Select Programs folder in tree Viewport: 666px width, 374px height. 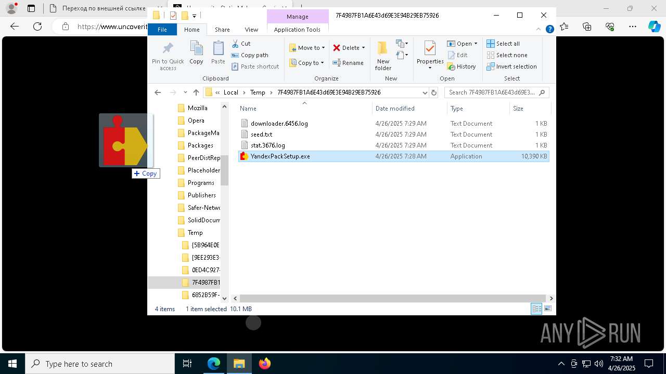tap(201, 183)
